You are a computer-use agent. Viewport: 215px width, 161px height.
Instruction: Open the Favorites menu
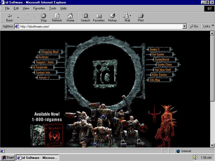click(x=39, y=8)
